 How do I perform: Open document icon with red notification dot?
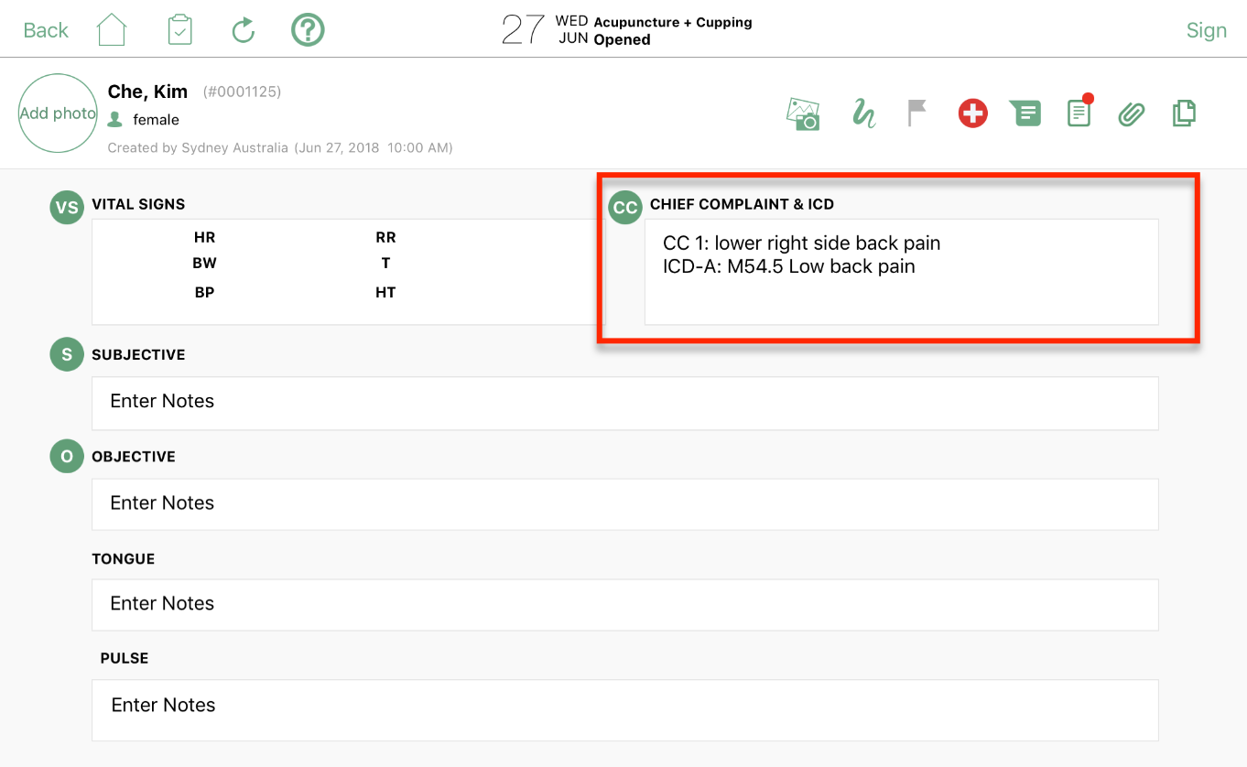tap(1079, 113)
